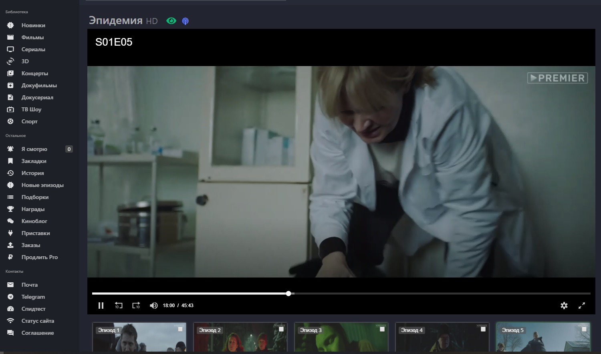Play the Эпизод 2 thumbnail

click(x=240, y=338)
